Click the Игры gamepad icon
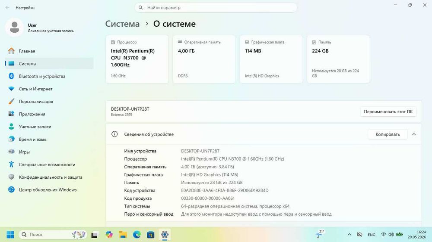The image size is (432, 242). coord(11,152)
